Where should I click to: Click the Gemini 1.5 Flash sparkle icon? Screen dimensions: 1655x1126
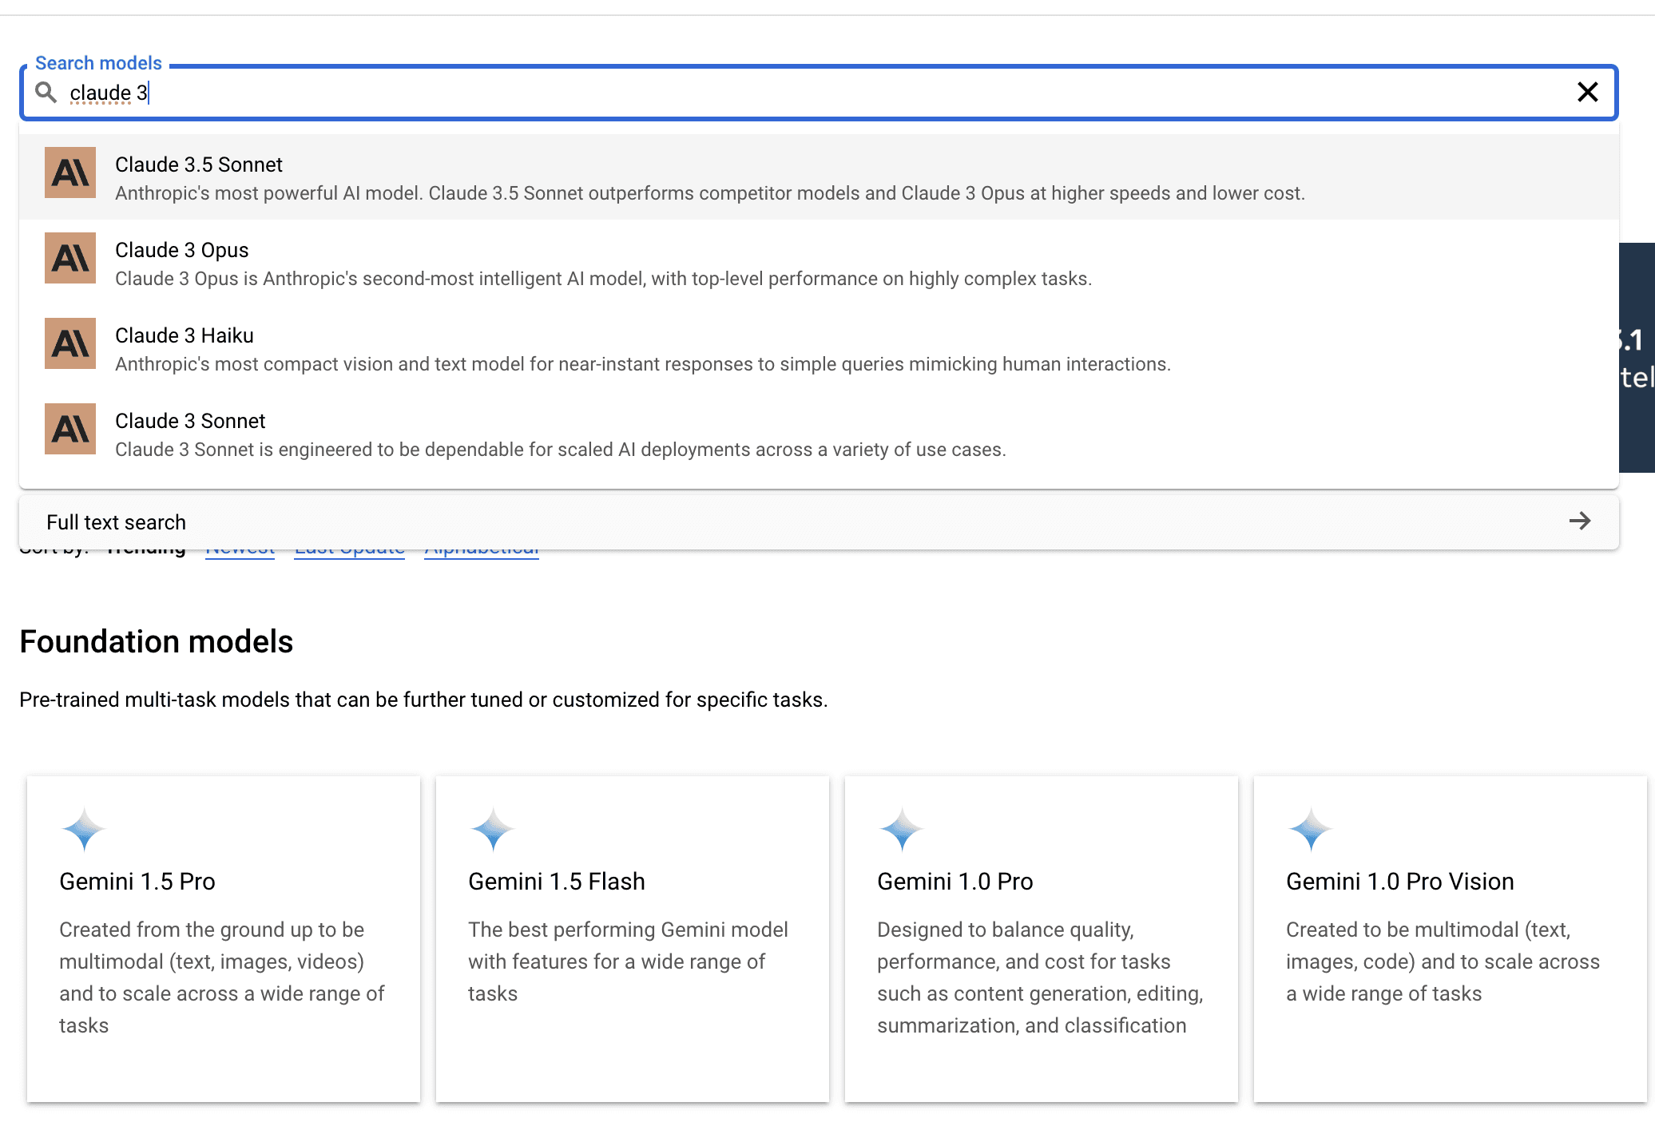click(x=493, y=829)
